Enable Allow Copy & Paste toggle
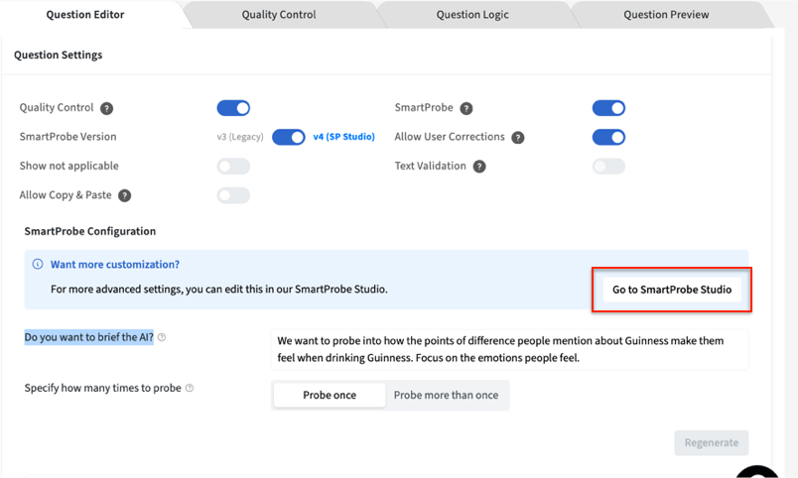798x478 pixels. 233,195
